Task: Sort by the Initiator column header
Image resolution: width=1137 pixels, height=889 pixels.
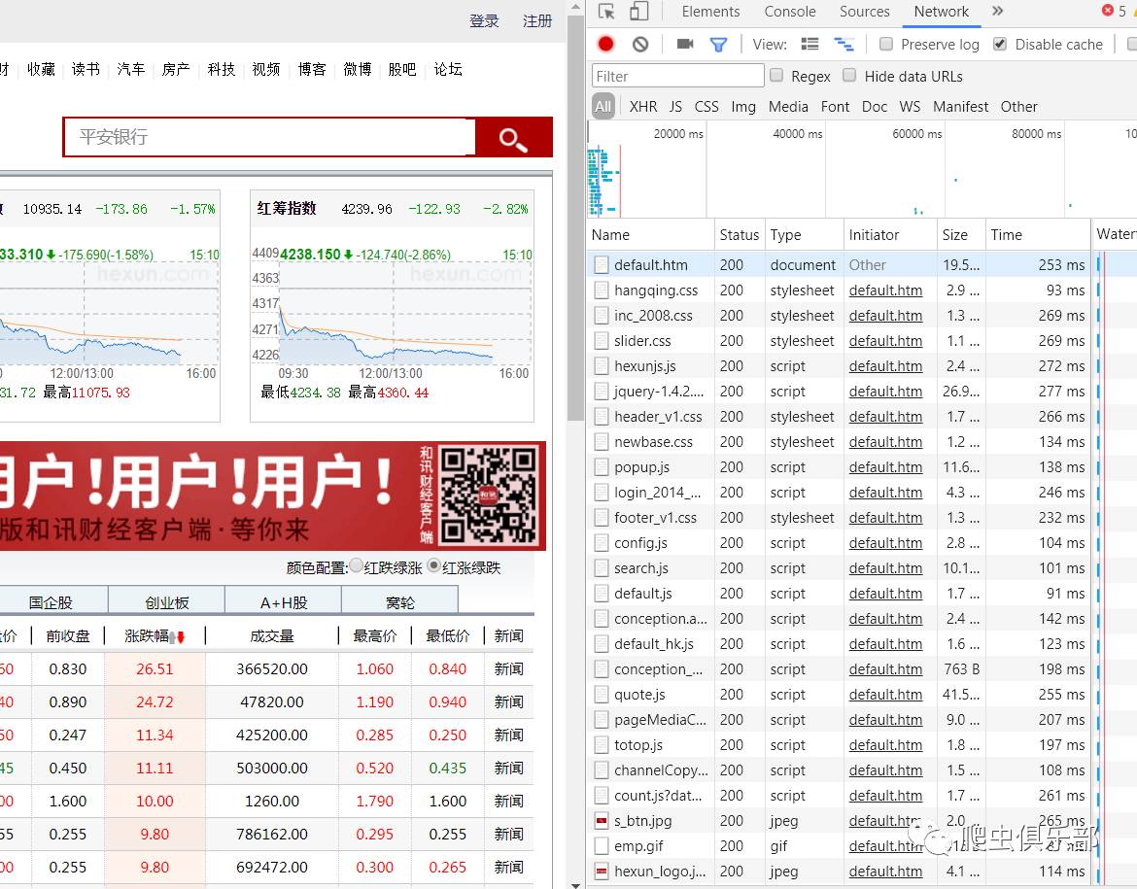Action: pos(890,235)
